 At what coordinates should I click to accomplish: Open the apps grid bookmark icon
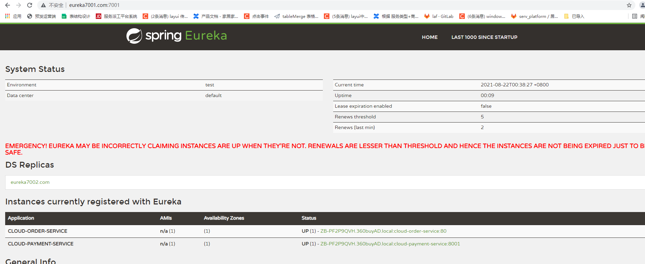pyautogui.click(x=7, y=16)
